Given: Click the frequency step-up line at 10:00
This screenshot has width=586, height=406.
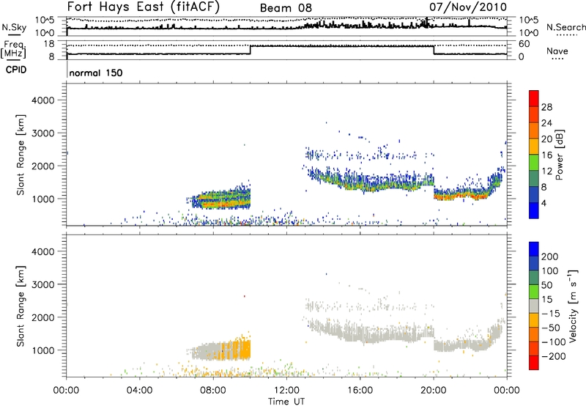Looking at the screenshot, I should pyautogui.click(x=250, y=50).
